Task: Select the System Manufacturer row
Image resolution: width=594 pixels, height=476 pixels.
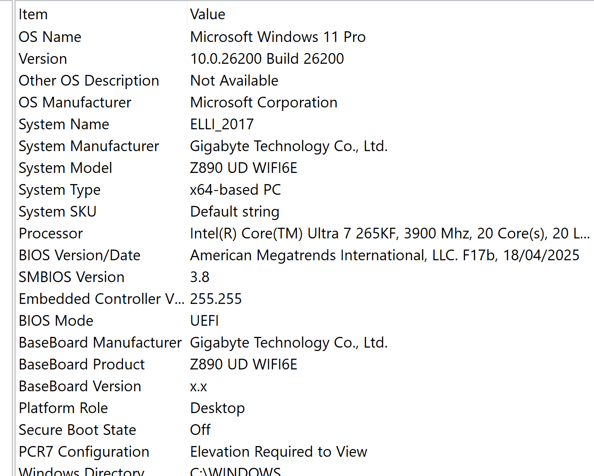Action: pyautogui.click(x=89, y=146)
